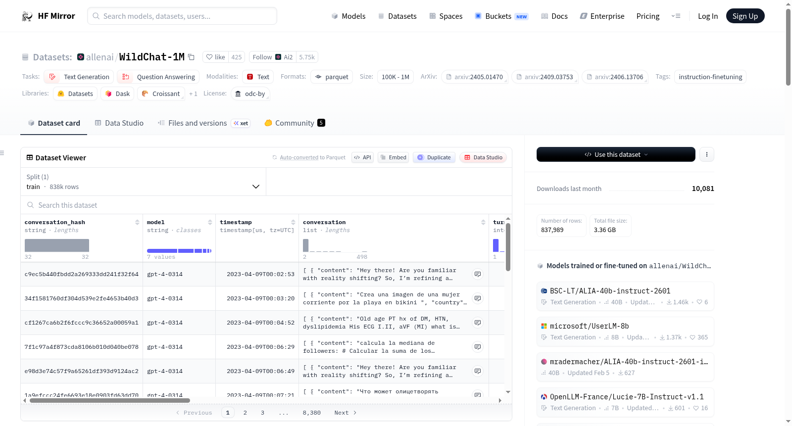The width and height of the screenshot is (792, 426).
Task: Sort by the timestamp column arrows
Action: (x=293, y=222)
